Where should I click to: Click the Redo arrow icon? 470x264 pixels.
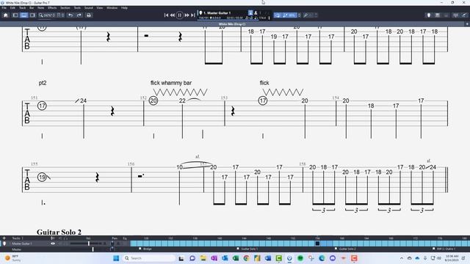pyautogui.click(x=79, y=15)
